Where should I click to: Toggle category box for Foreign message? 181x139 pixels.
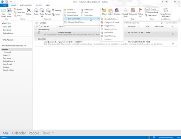(156, 33)
